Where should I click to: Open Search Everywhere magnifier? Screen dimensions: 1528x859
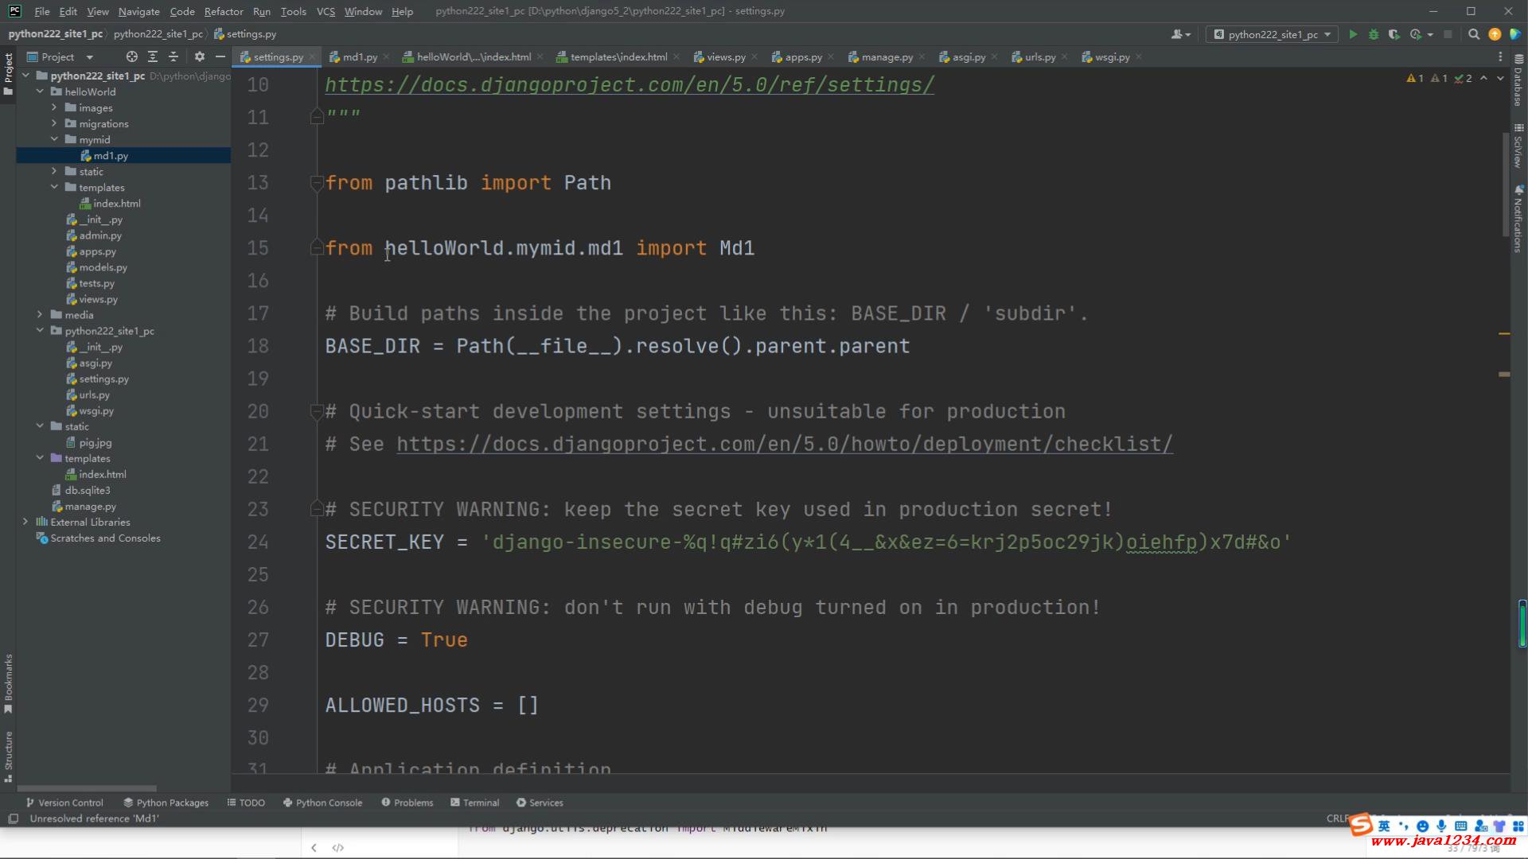[1474, 34]
